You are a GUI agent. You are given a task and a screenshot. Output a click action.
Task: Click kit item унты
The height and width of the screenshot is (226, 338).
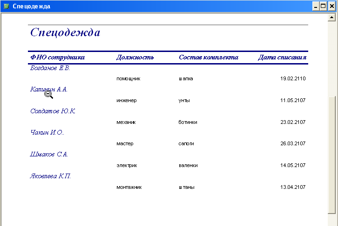point(184,101)
